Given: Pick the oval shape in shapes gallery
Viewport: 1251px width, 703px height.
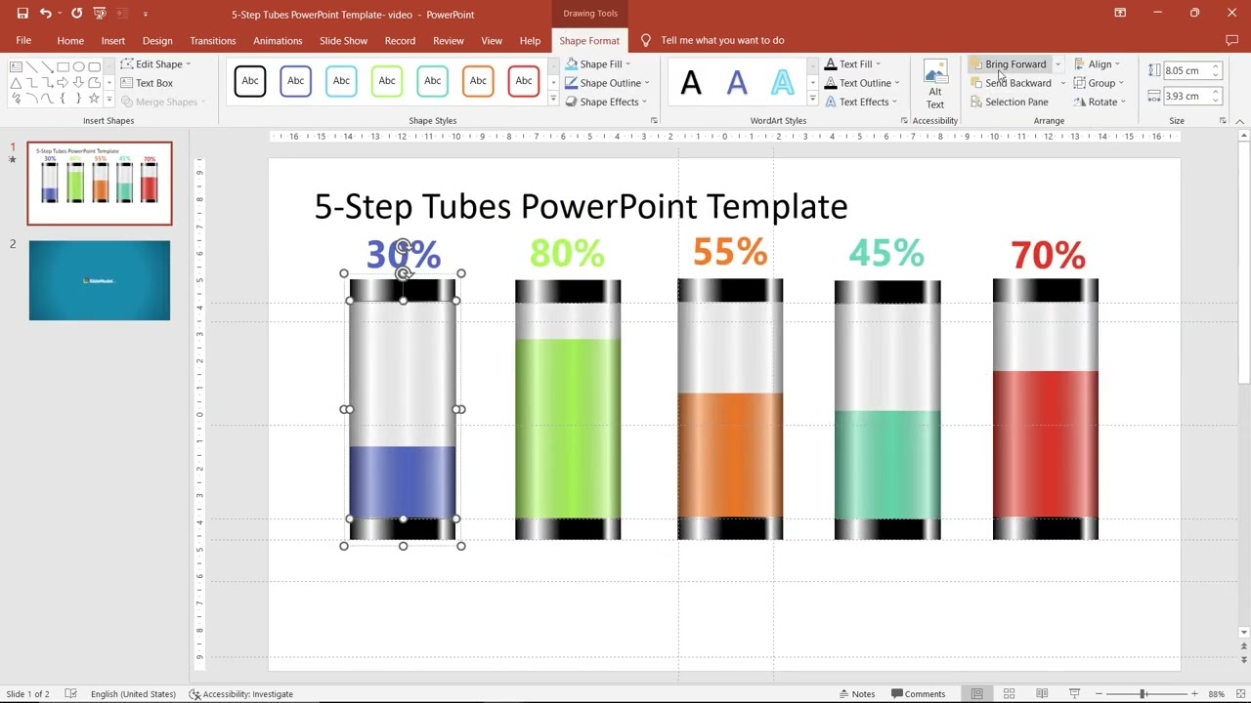Looking at the screenshot, I should [78, 67].
